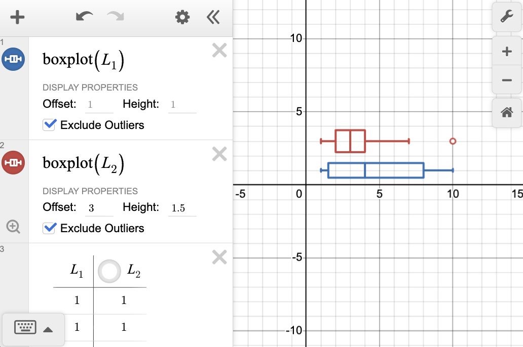Click the Add Item plus button

tap(18, 18)
